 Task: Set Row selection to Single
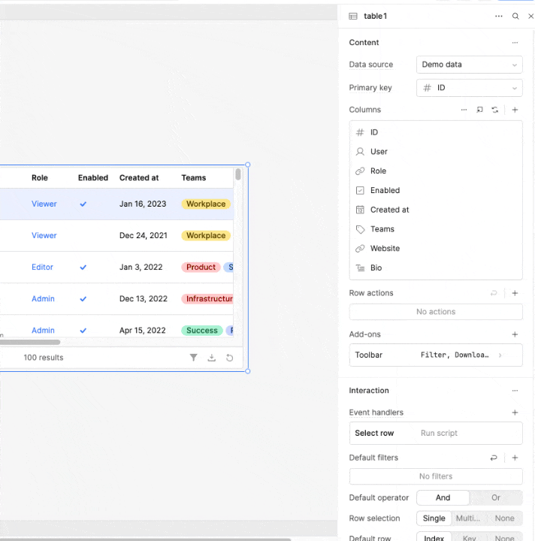[434, 518]
